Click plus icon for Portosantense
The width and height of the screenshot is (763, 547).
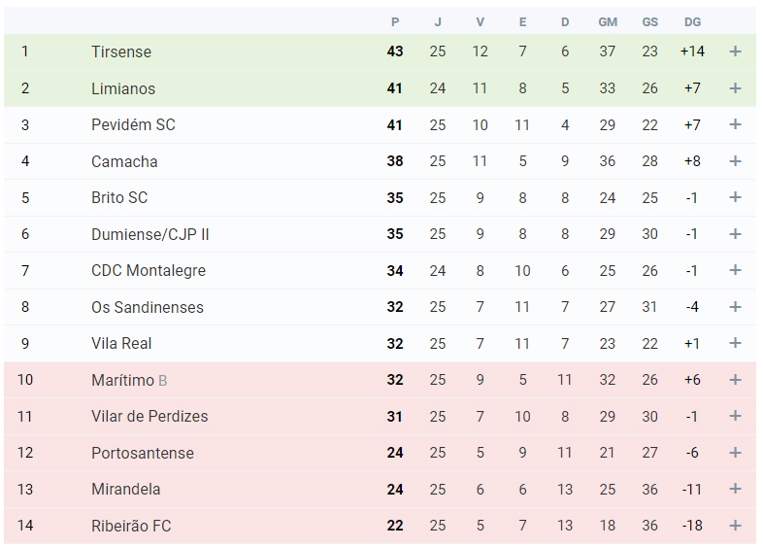pyautogui.click(x=735, y=453)
